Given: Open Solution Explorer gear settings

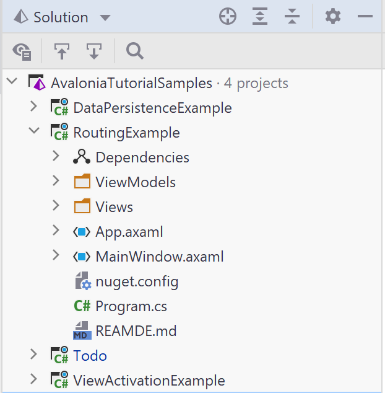Looking at the screenshot, I should point(332,17).
